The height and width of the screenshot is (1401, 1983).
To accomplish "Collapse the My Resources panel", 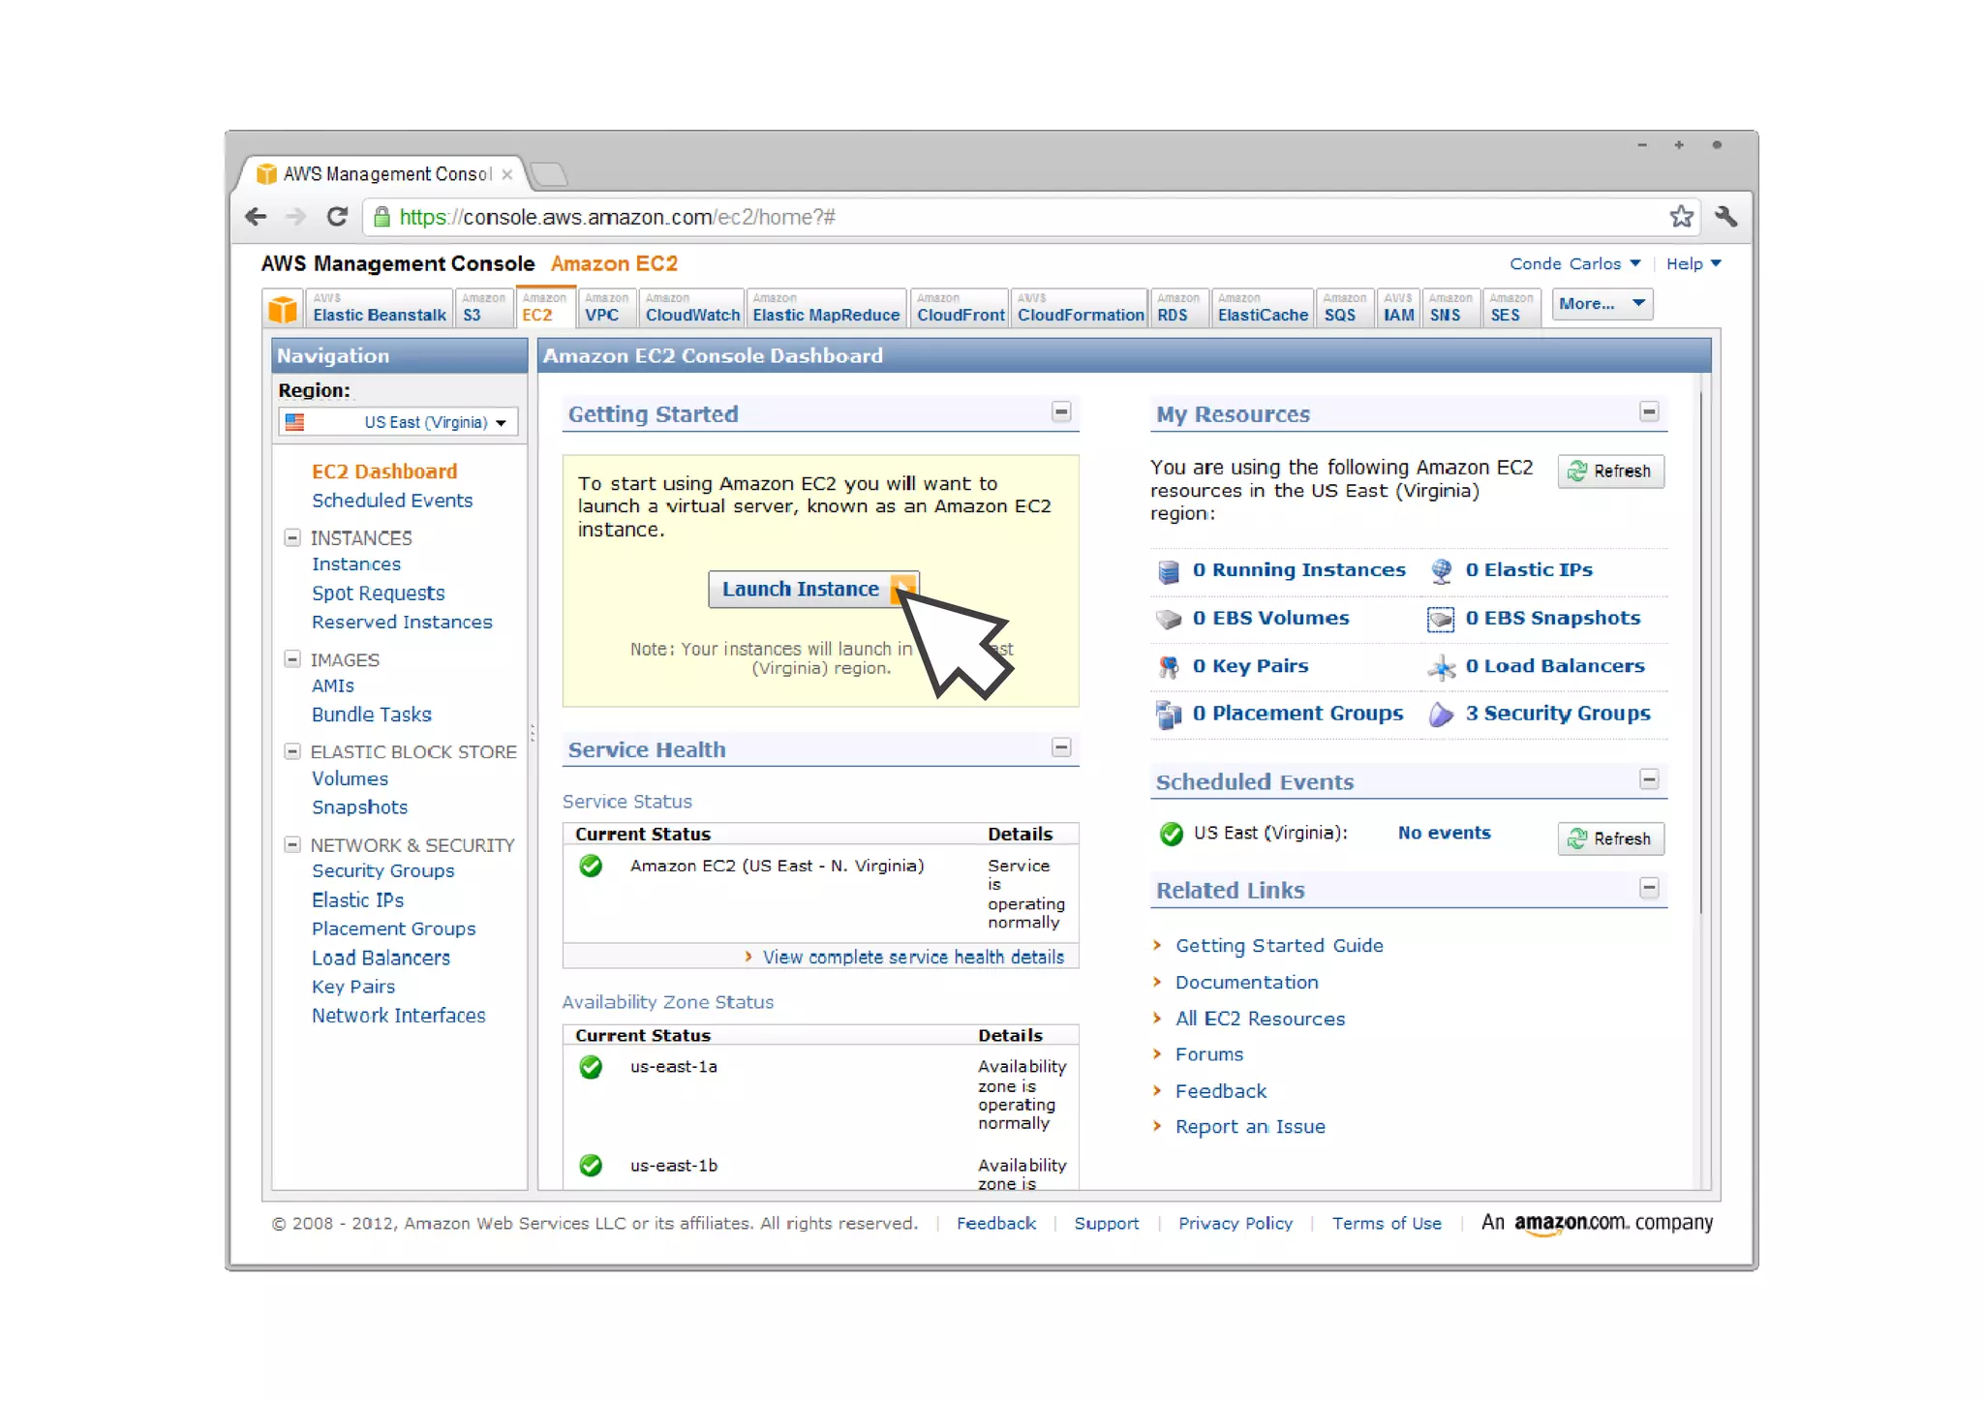I will (1649, 412).
